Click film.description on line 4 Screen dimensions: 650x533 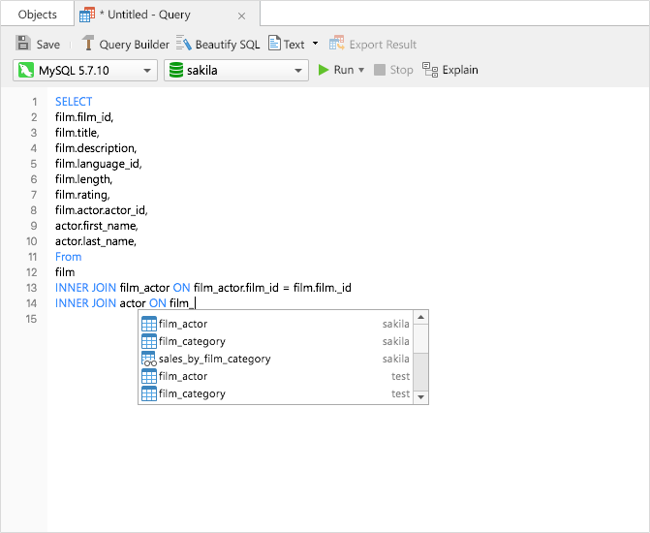96,148
